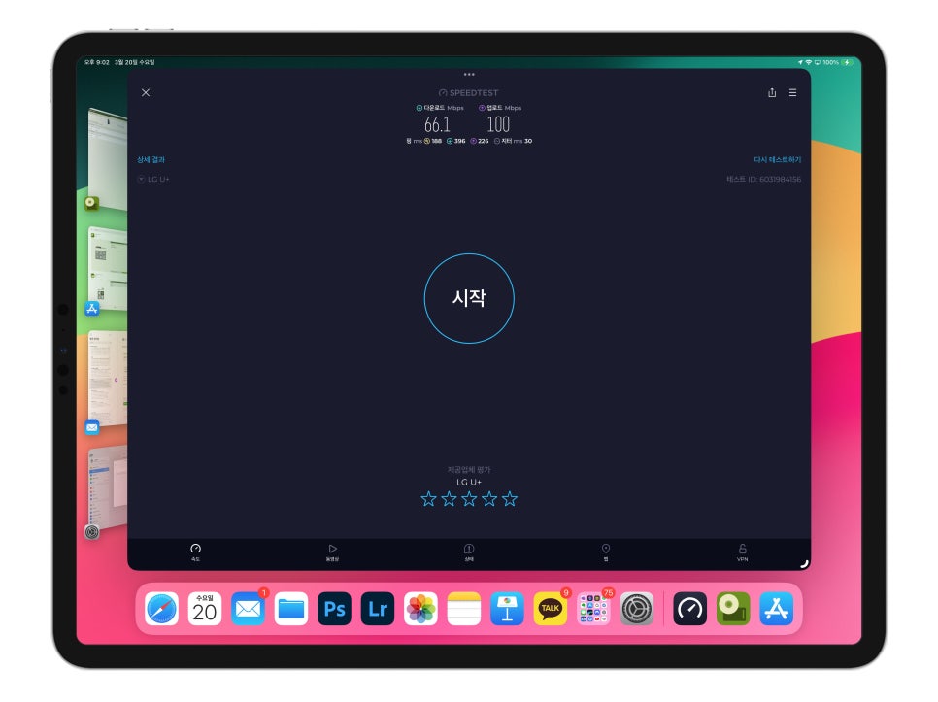Open Keynote in the dock

pyautogui.click(x=507, y=609)
